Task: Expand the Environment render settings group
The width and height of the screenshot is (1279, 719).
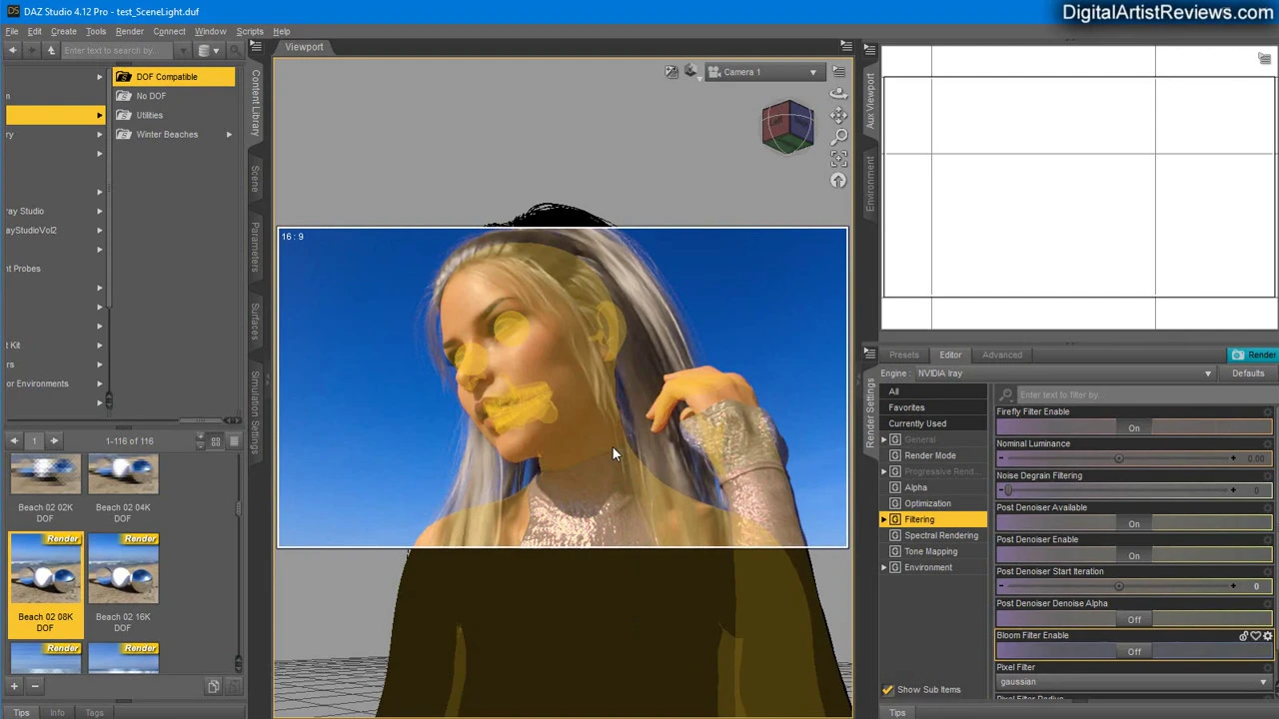Action: coord(884,567)
